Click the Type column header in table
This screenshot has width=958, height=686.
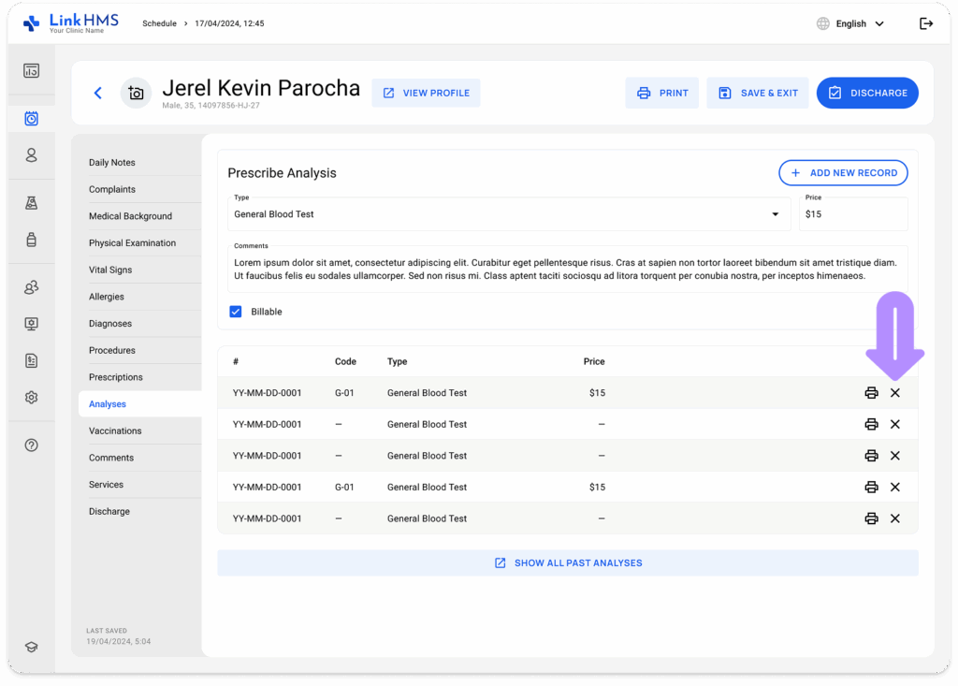[397, 361]
